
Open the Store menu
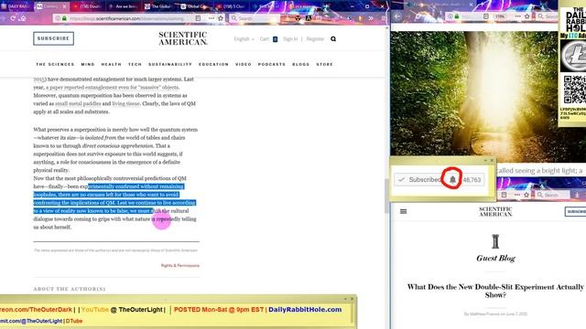click(x=324, y=64)
